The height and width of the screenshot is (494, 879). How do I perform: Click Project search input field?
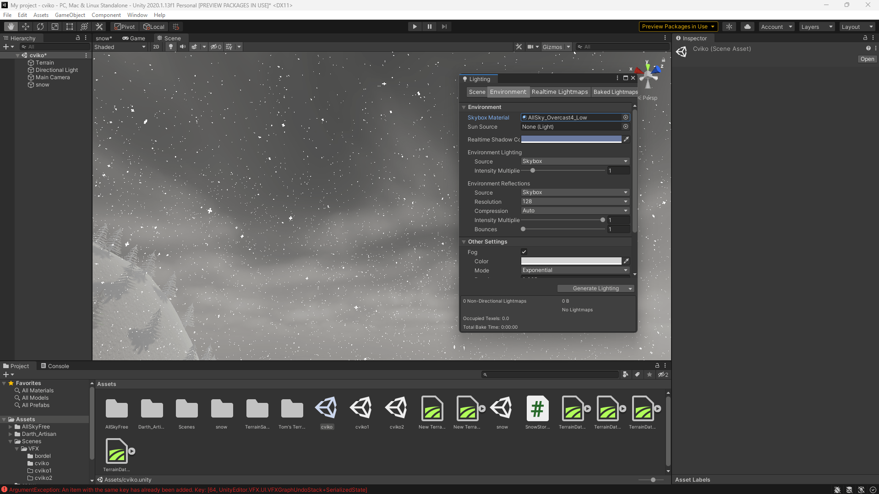550,375
